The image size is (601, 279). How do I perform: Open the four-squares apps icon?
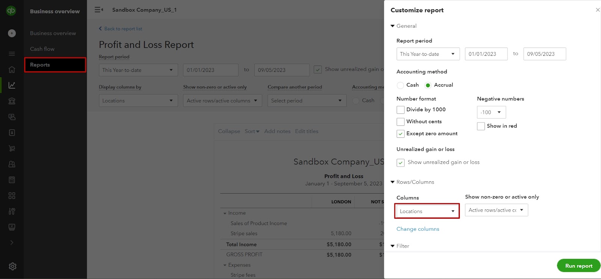12,195
